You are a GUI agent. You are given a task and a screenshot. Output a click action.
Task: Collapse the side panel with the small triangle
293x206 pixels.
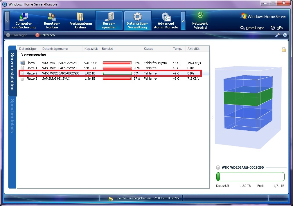[213, 117]
